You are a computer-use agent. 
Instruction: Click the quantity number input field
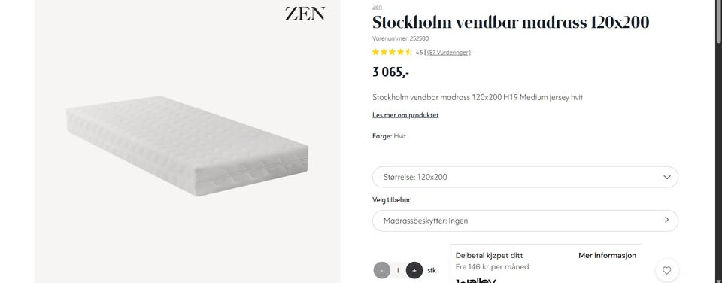[x=398, y=270]
